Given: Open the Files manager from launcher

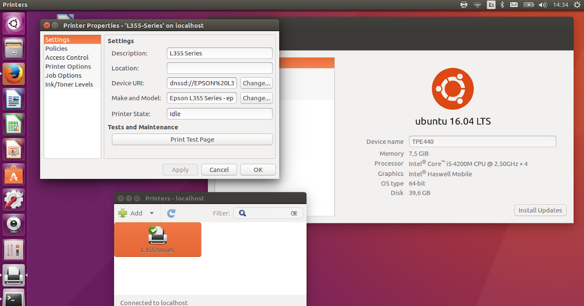Looking at the screenshot, I should 14,49.
